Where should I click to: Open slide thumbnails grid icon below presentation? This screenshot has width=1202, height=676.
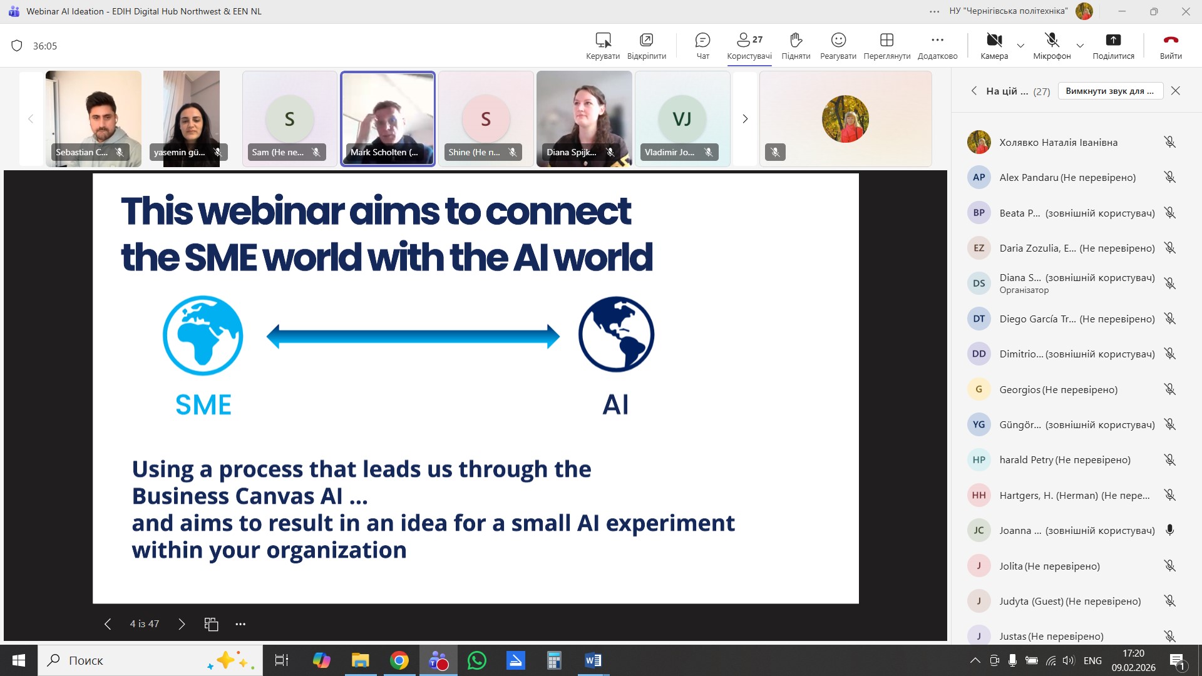[x=211, y=624]
